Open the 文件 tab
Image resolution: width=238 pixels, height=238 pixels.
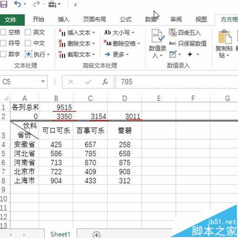[x=12, y=20]
